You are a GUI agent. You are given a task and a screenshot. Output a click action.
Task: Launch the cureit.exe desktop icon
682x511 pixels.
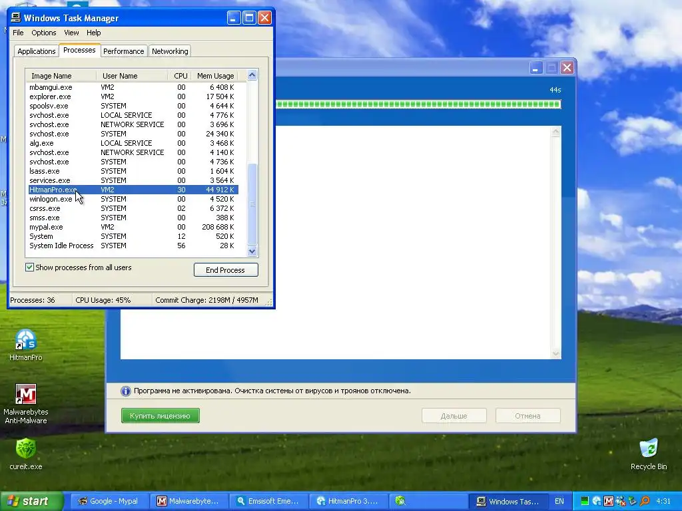click(x=26, y=449)
